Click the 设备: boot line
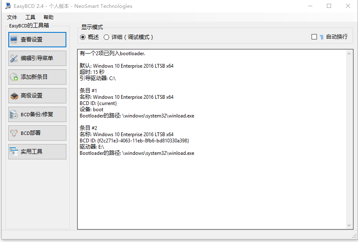Image resolution: width=358 pixels, height=242 pixels. click(91, 110)
